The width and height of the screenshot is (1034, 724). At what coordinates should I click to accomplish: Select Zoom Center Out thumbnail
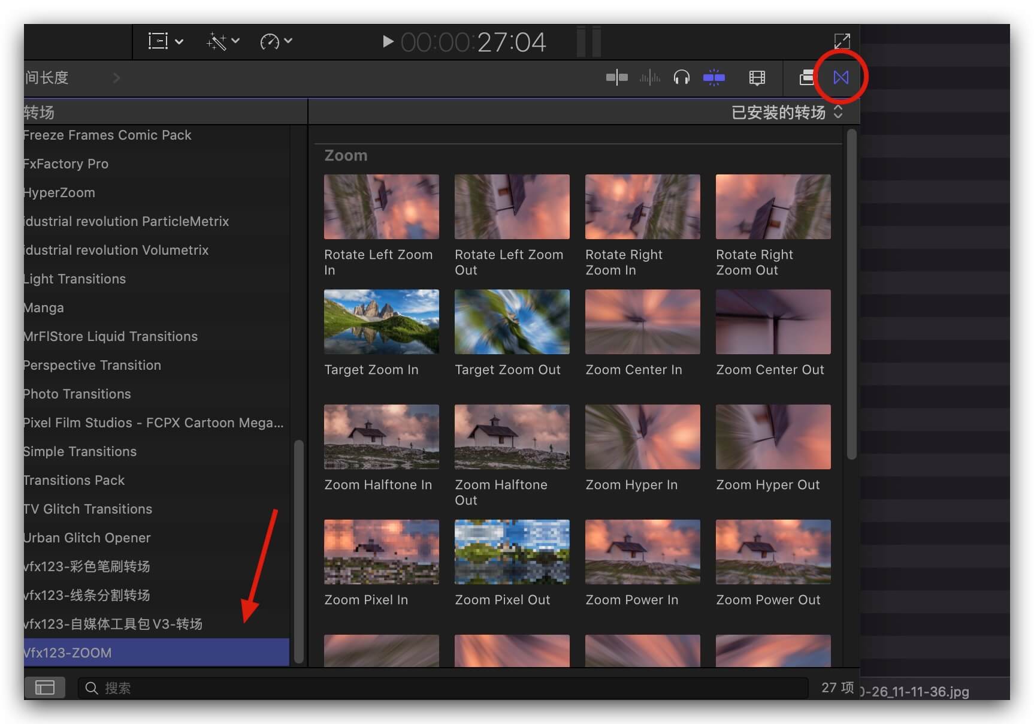click(x=773, y=322)
